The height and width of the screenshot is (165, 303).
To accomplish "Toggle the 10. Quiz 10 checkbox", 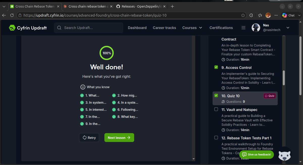I will [216, 95].
